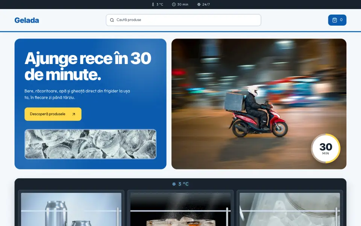
Task: Click the delivery scooter photo
Action: click(x=259, y=104)
